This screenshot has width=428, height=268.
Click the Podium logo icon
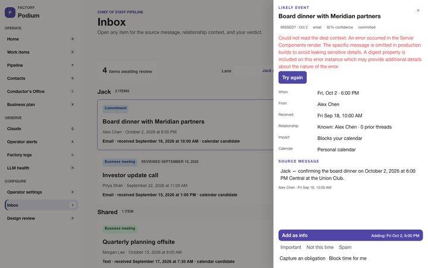pyautogui.click(x=10, y=13)
